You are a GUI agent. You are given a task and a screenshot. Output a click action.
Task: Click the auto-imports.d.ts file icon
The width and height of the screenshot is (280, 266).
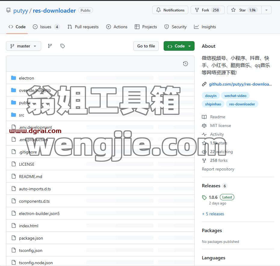click(x=14, y=189)
